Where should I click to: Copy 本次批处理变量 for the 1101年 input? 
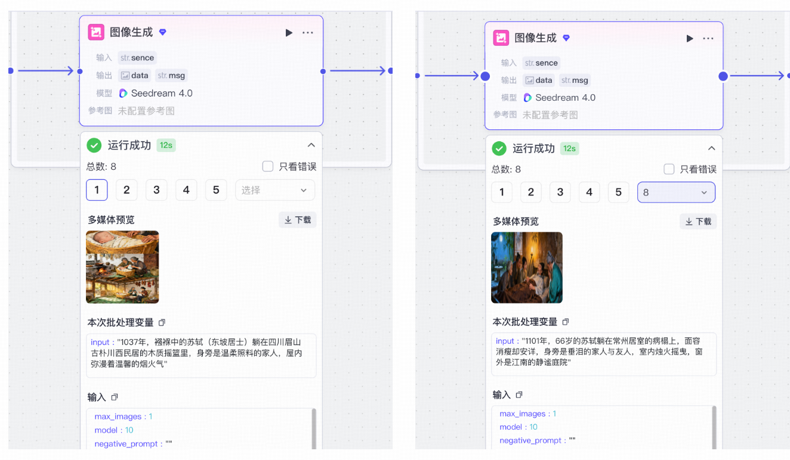point(566,322)
